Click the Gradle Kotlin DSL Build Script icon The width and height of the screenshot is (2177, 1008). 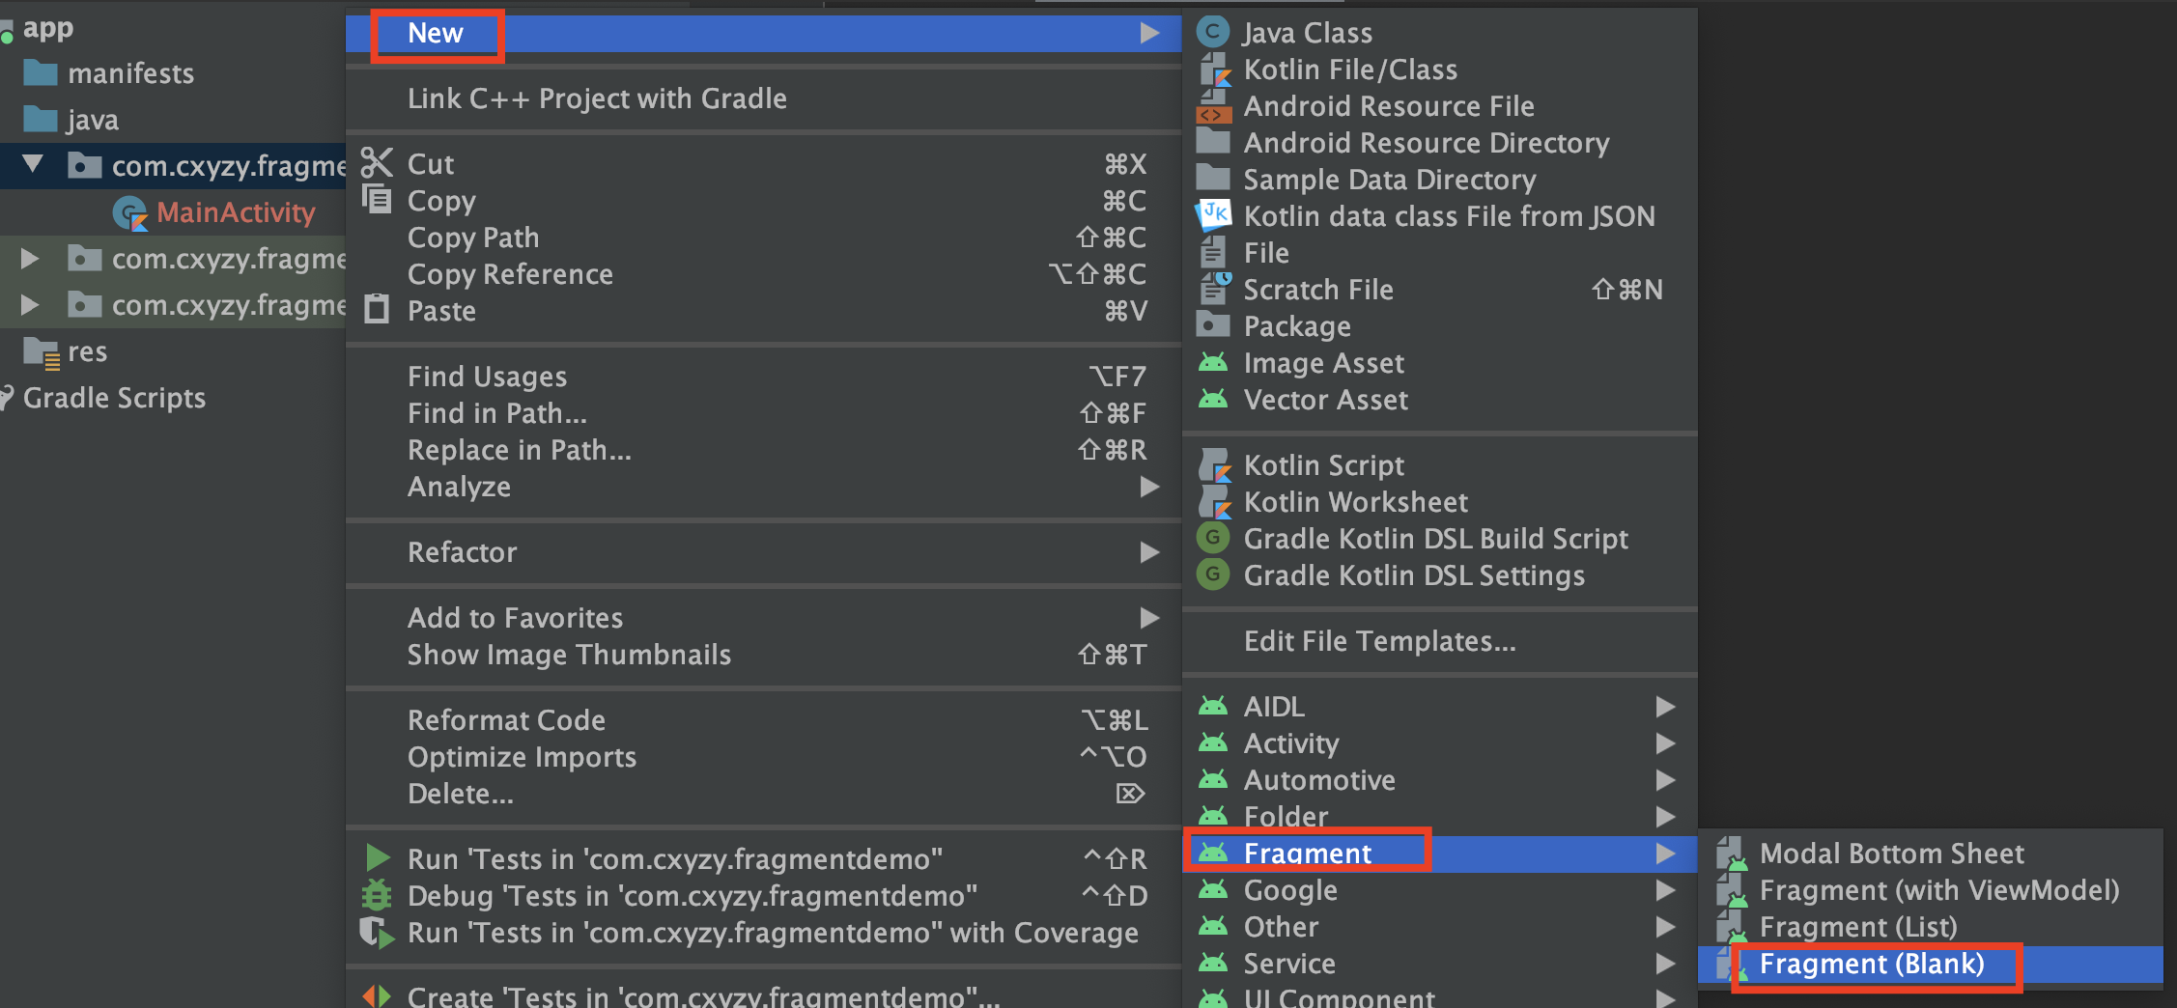point(1213,538)
